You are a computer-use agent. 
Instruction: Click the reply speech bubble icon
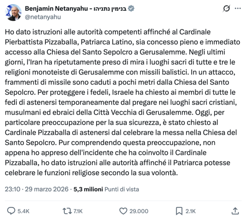(x=11, y=210)
